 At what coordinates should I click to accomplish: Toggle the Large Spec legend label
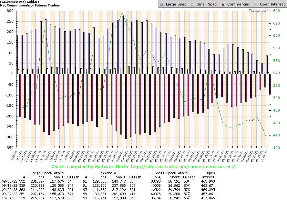[x=176, y=5]
